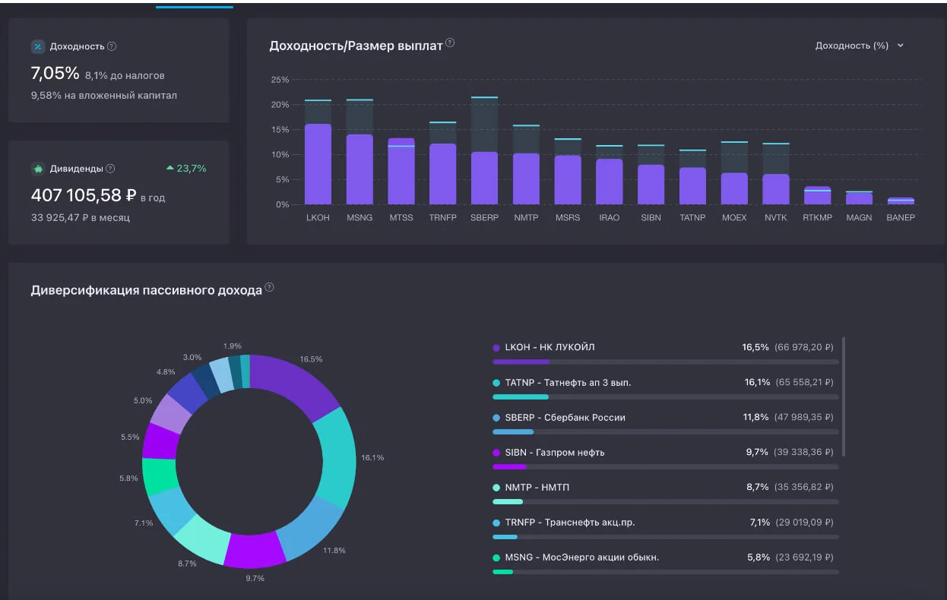Image resolution: width=947 pixels, height=600 pixels.
Task: Select SBERP - Сбербанк России row
Action: (666, 423)
